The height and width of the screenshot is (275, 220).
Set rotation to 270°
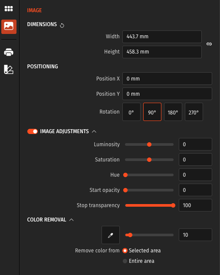pyautogui.click(x=194, y=112)
